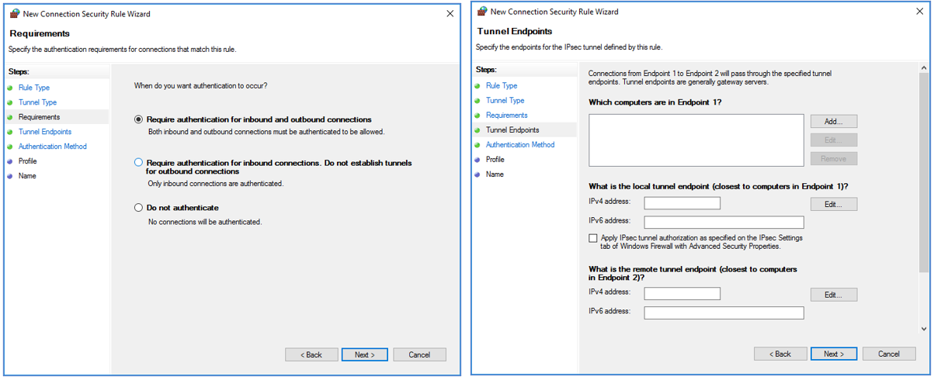Click the firewall icon in Requirements wizard title bar
Image resolution: width=934 pixels, height=380 pixels.
(x=14, y=14)
